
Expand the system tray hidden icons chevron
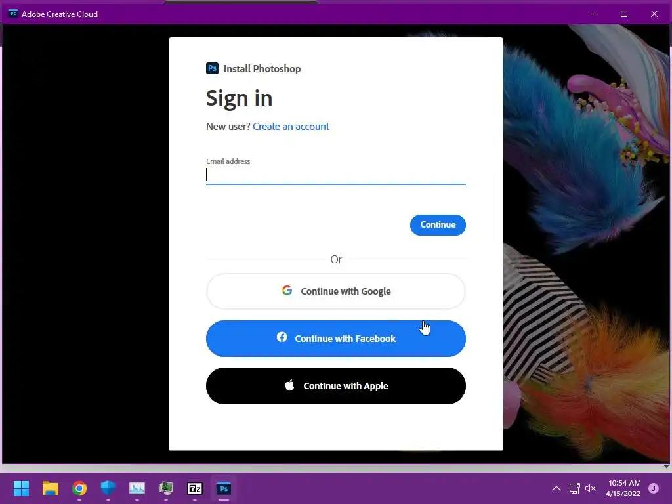(556, 488)
